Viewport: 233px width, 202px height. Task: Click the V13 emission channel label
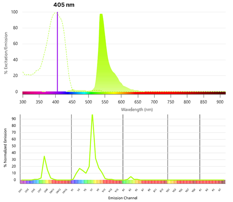(x=110, y=190)
